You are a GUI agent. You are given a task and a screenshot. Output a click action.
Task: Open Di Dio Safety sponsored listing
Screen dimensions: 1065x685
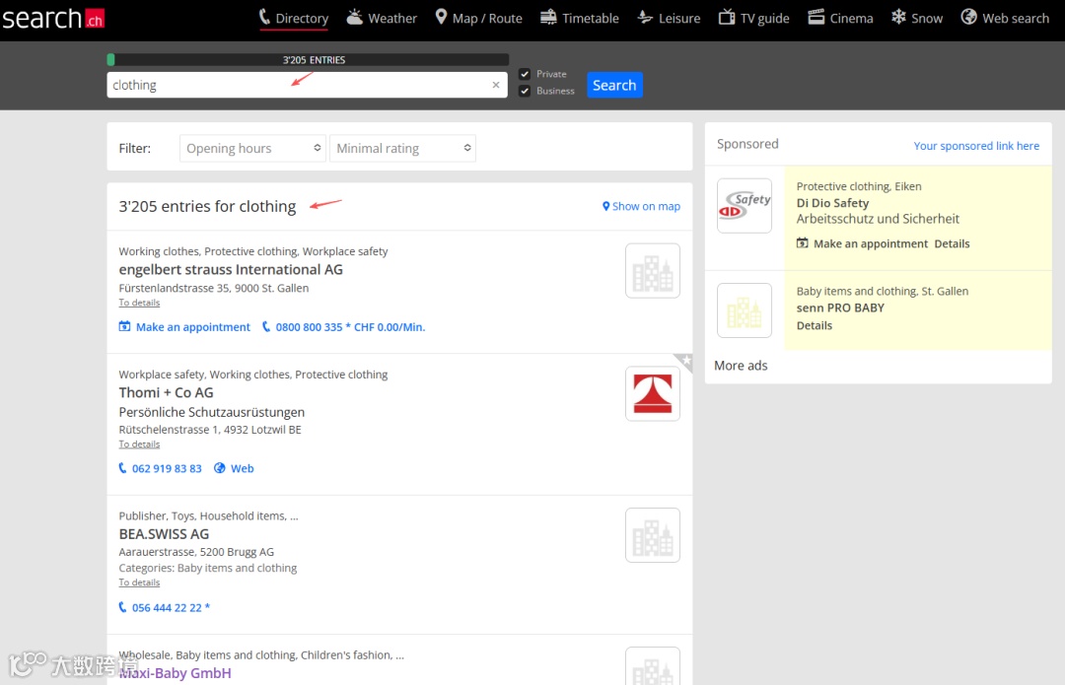[832, 203]
